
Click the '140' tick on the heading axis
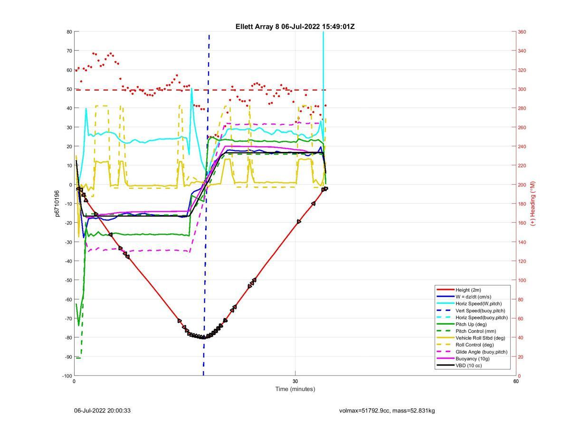522,242
